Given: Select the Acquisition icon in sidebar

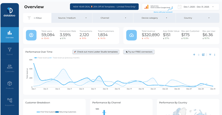Looking at the screenshot, I should [x=9, y=101].
